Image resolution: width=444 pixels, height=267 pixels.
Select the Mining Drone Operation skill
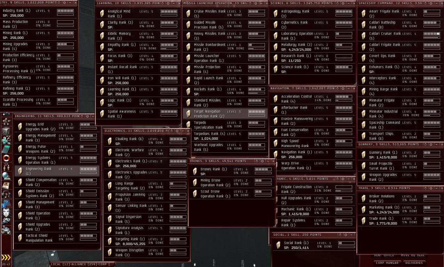232,183
